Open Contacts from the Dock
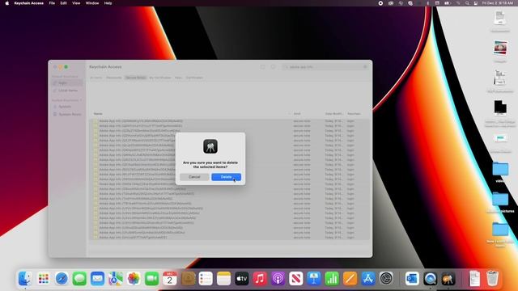This screenshot has height=291, width=518. click(188, 279)
